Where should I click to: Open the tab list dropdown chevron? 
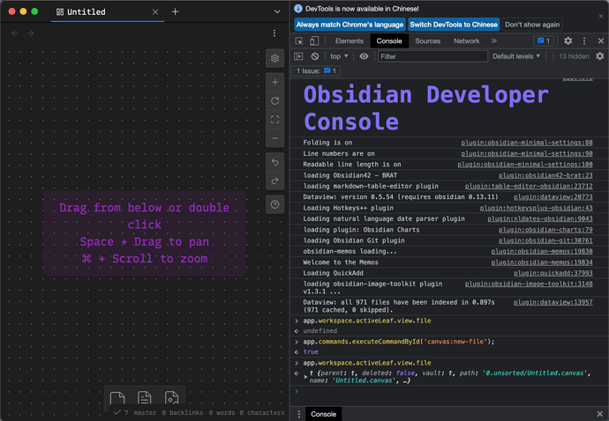point(277,11)
